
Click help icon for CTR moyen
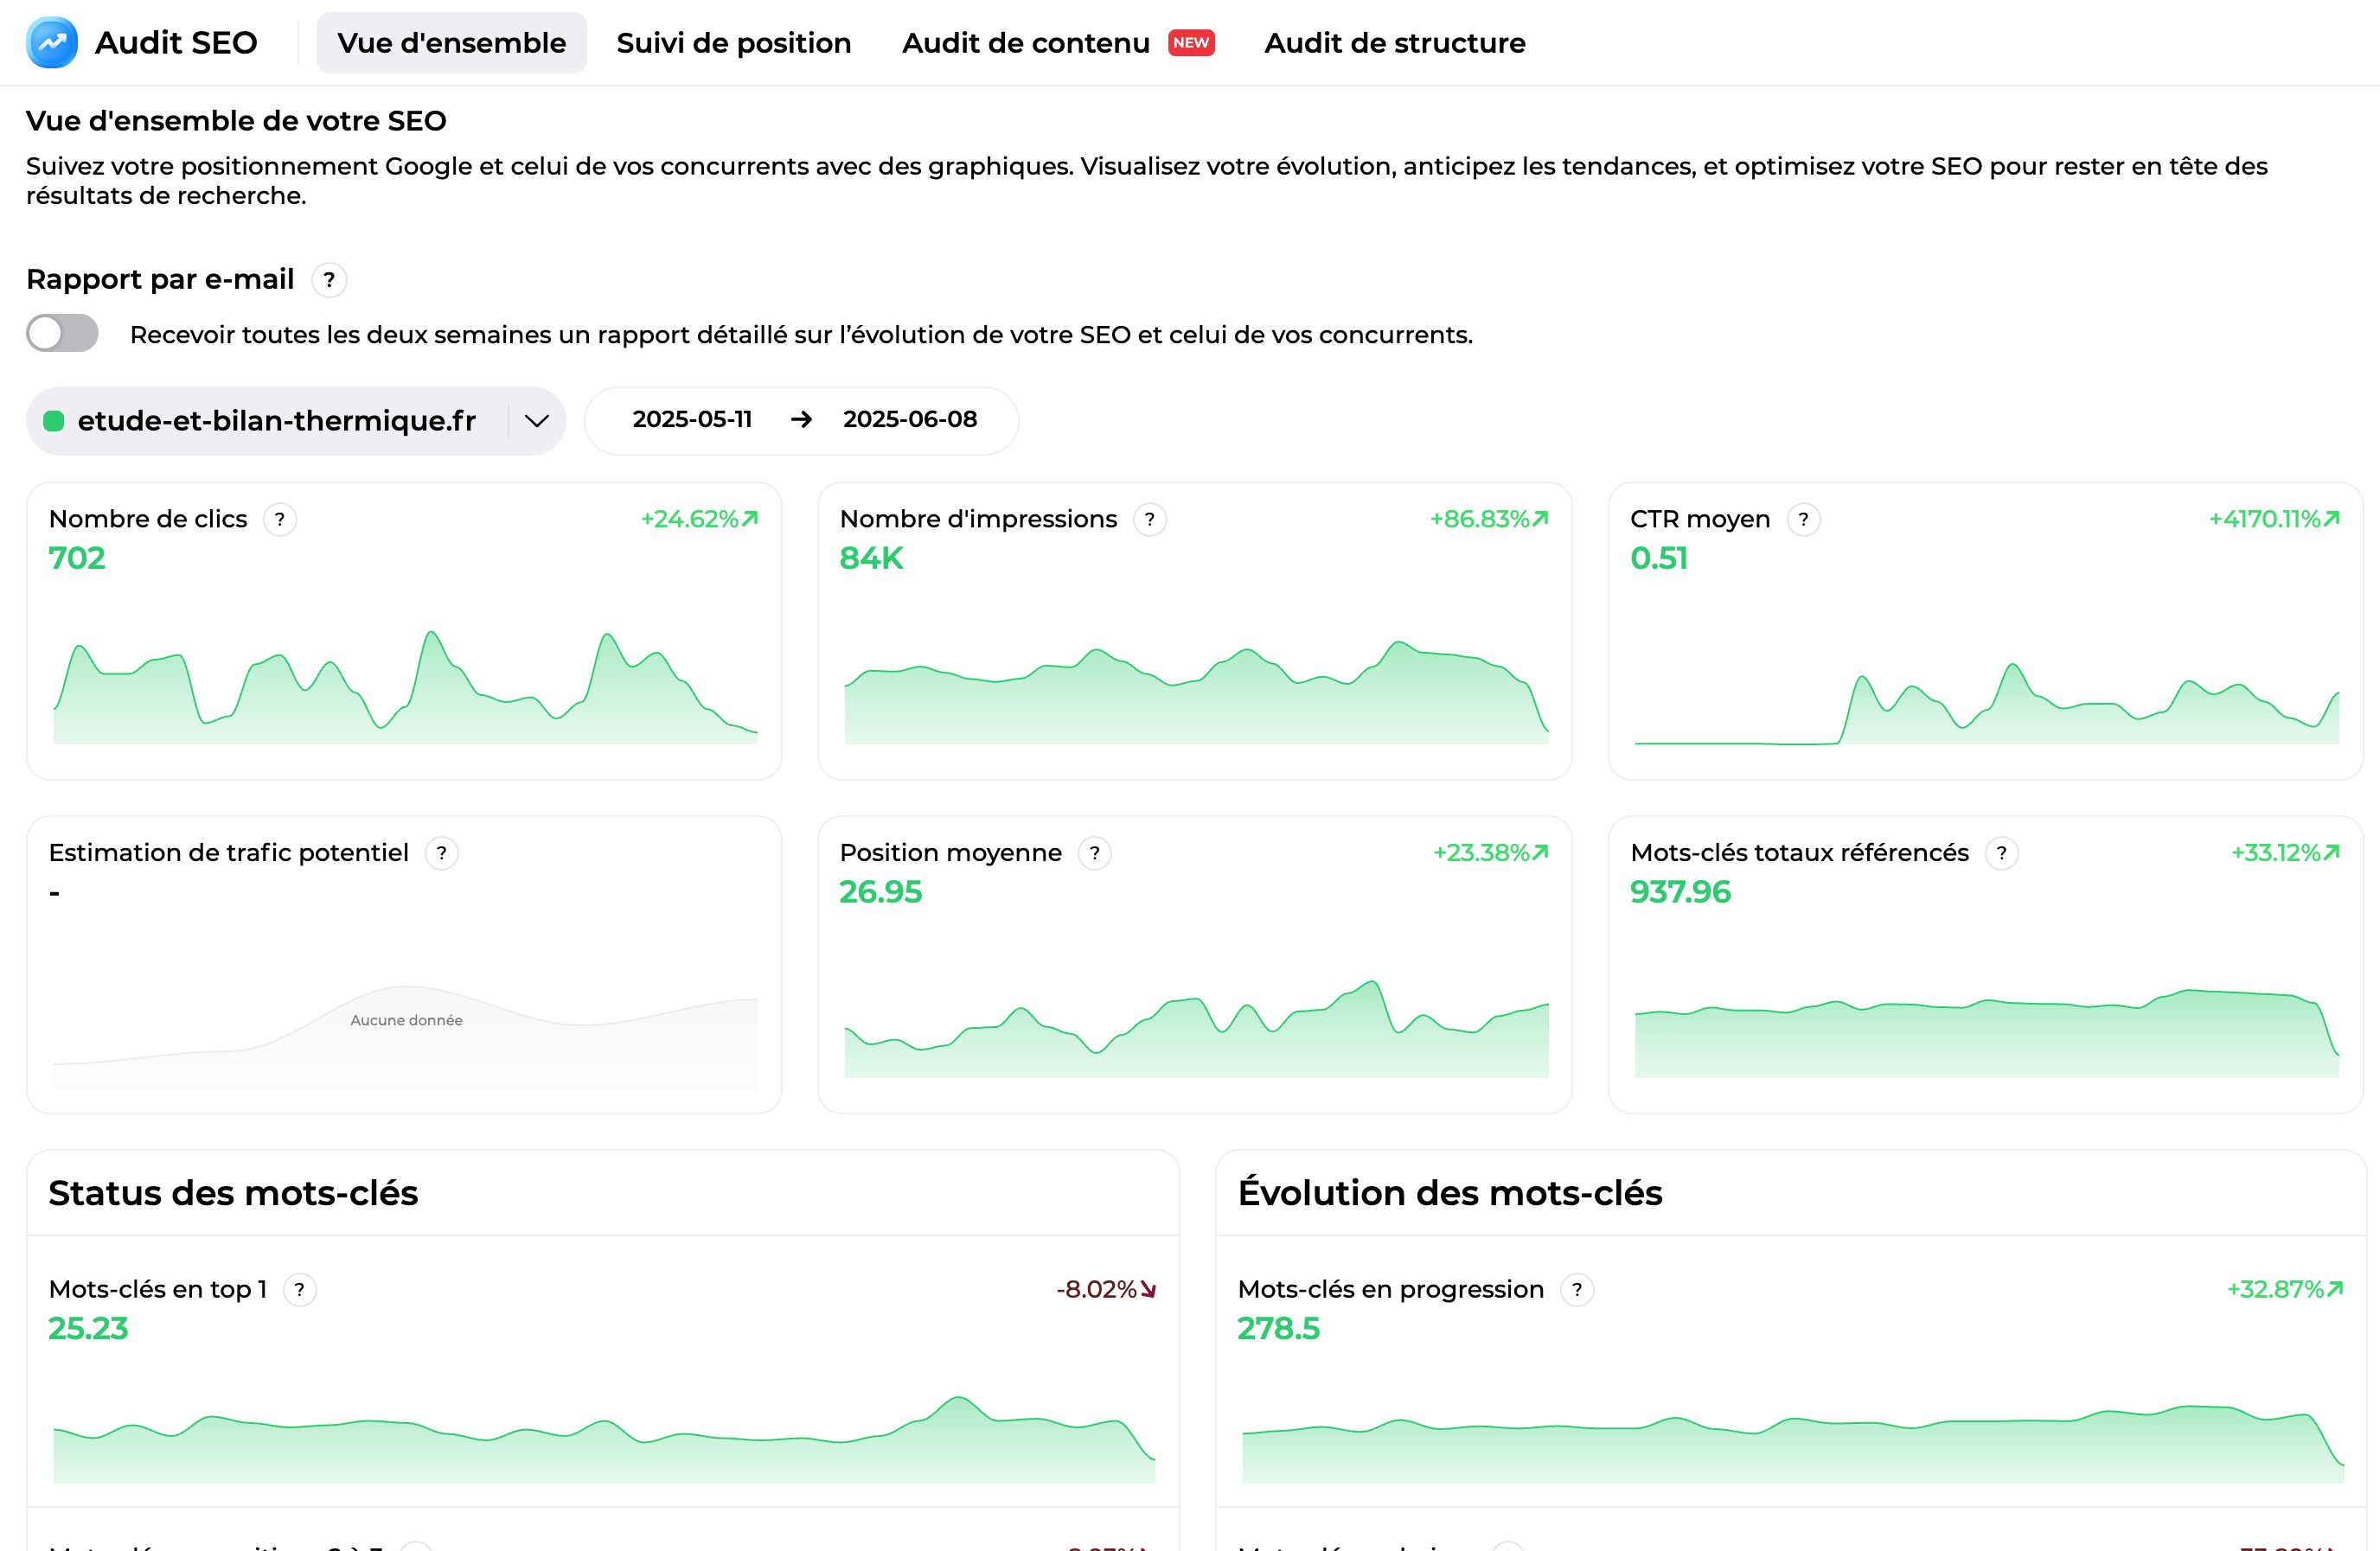tap(1803, 520)
